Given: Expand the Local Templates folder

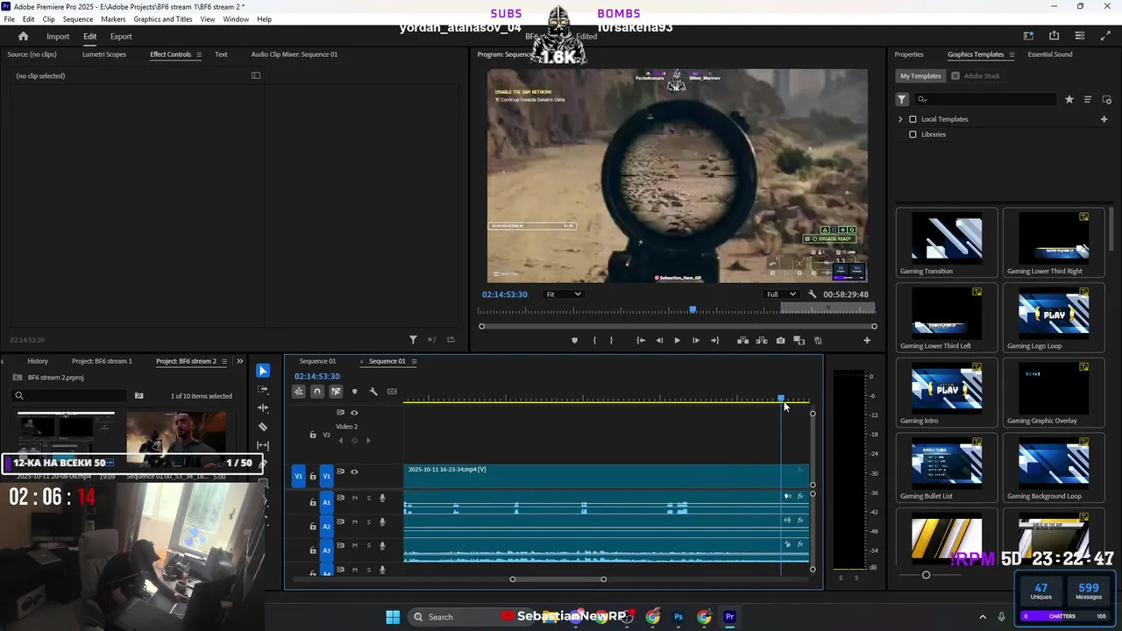Looking at the screenshot, I should (x=900, y=119).
